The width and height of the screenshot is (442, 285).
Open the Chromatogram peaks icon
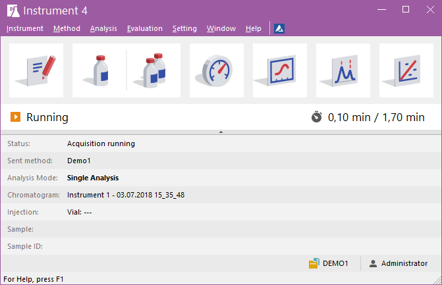click(x=343, y=70)
